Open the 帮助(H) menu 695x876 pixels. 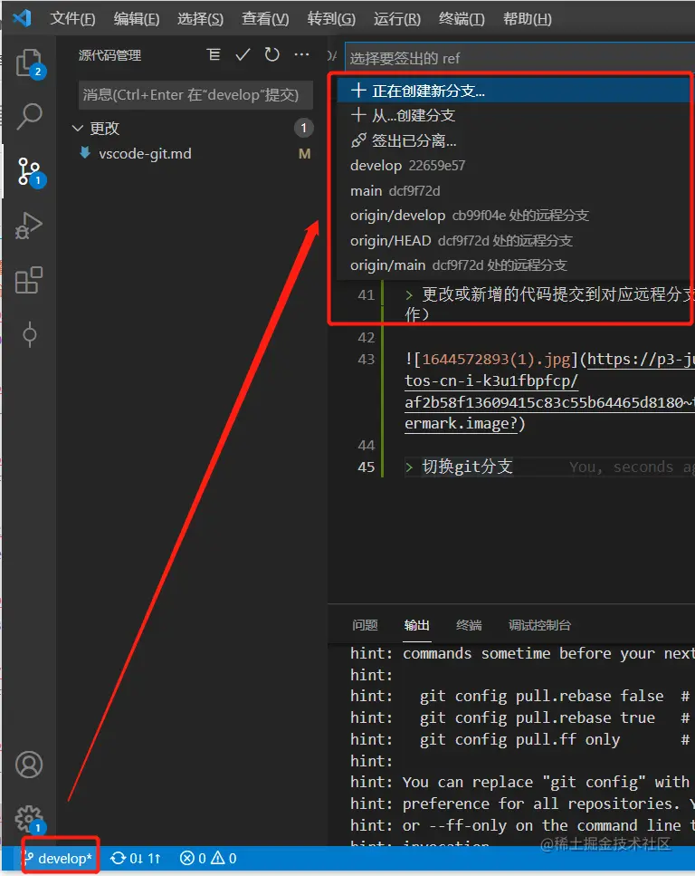pyautogui.click(x=528, y=19)
